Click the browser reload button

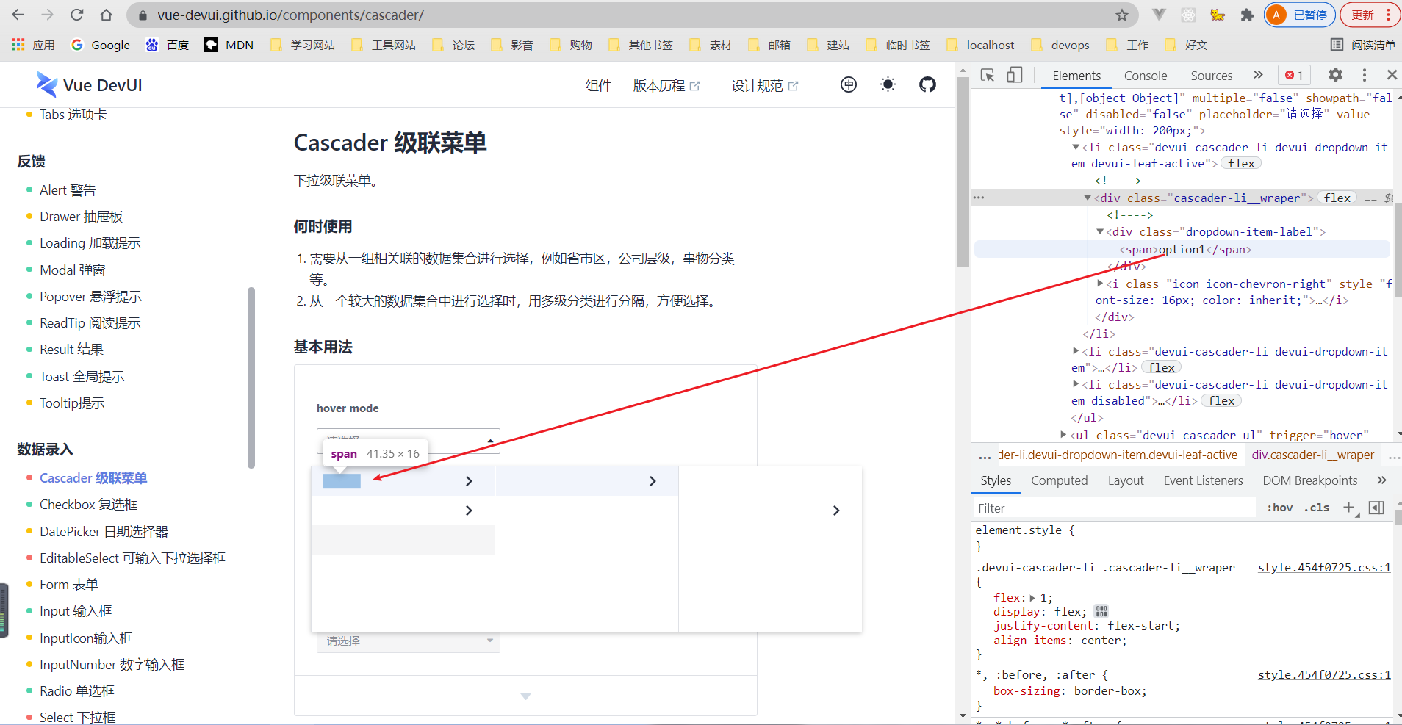(x=77, y=15)
